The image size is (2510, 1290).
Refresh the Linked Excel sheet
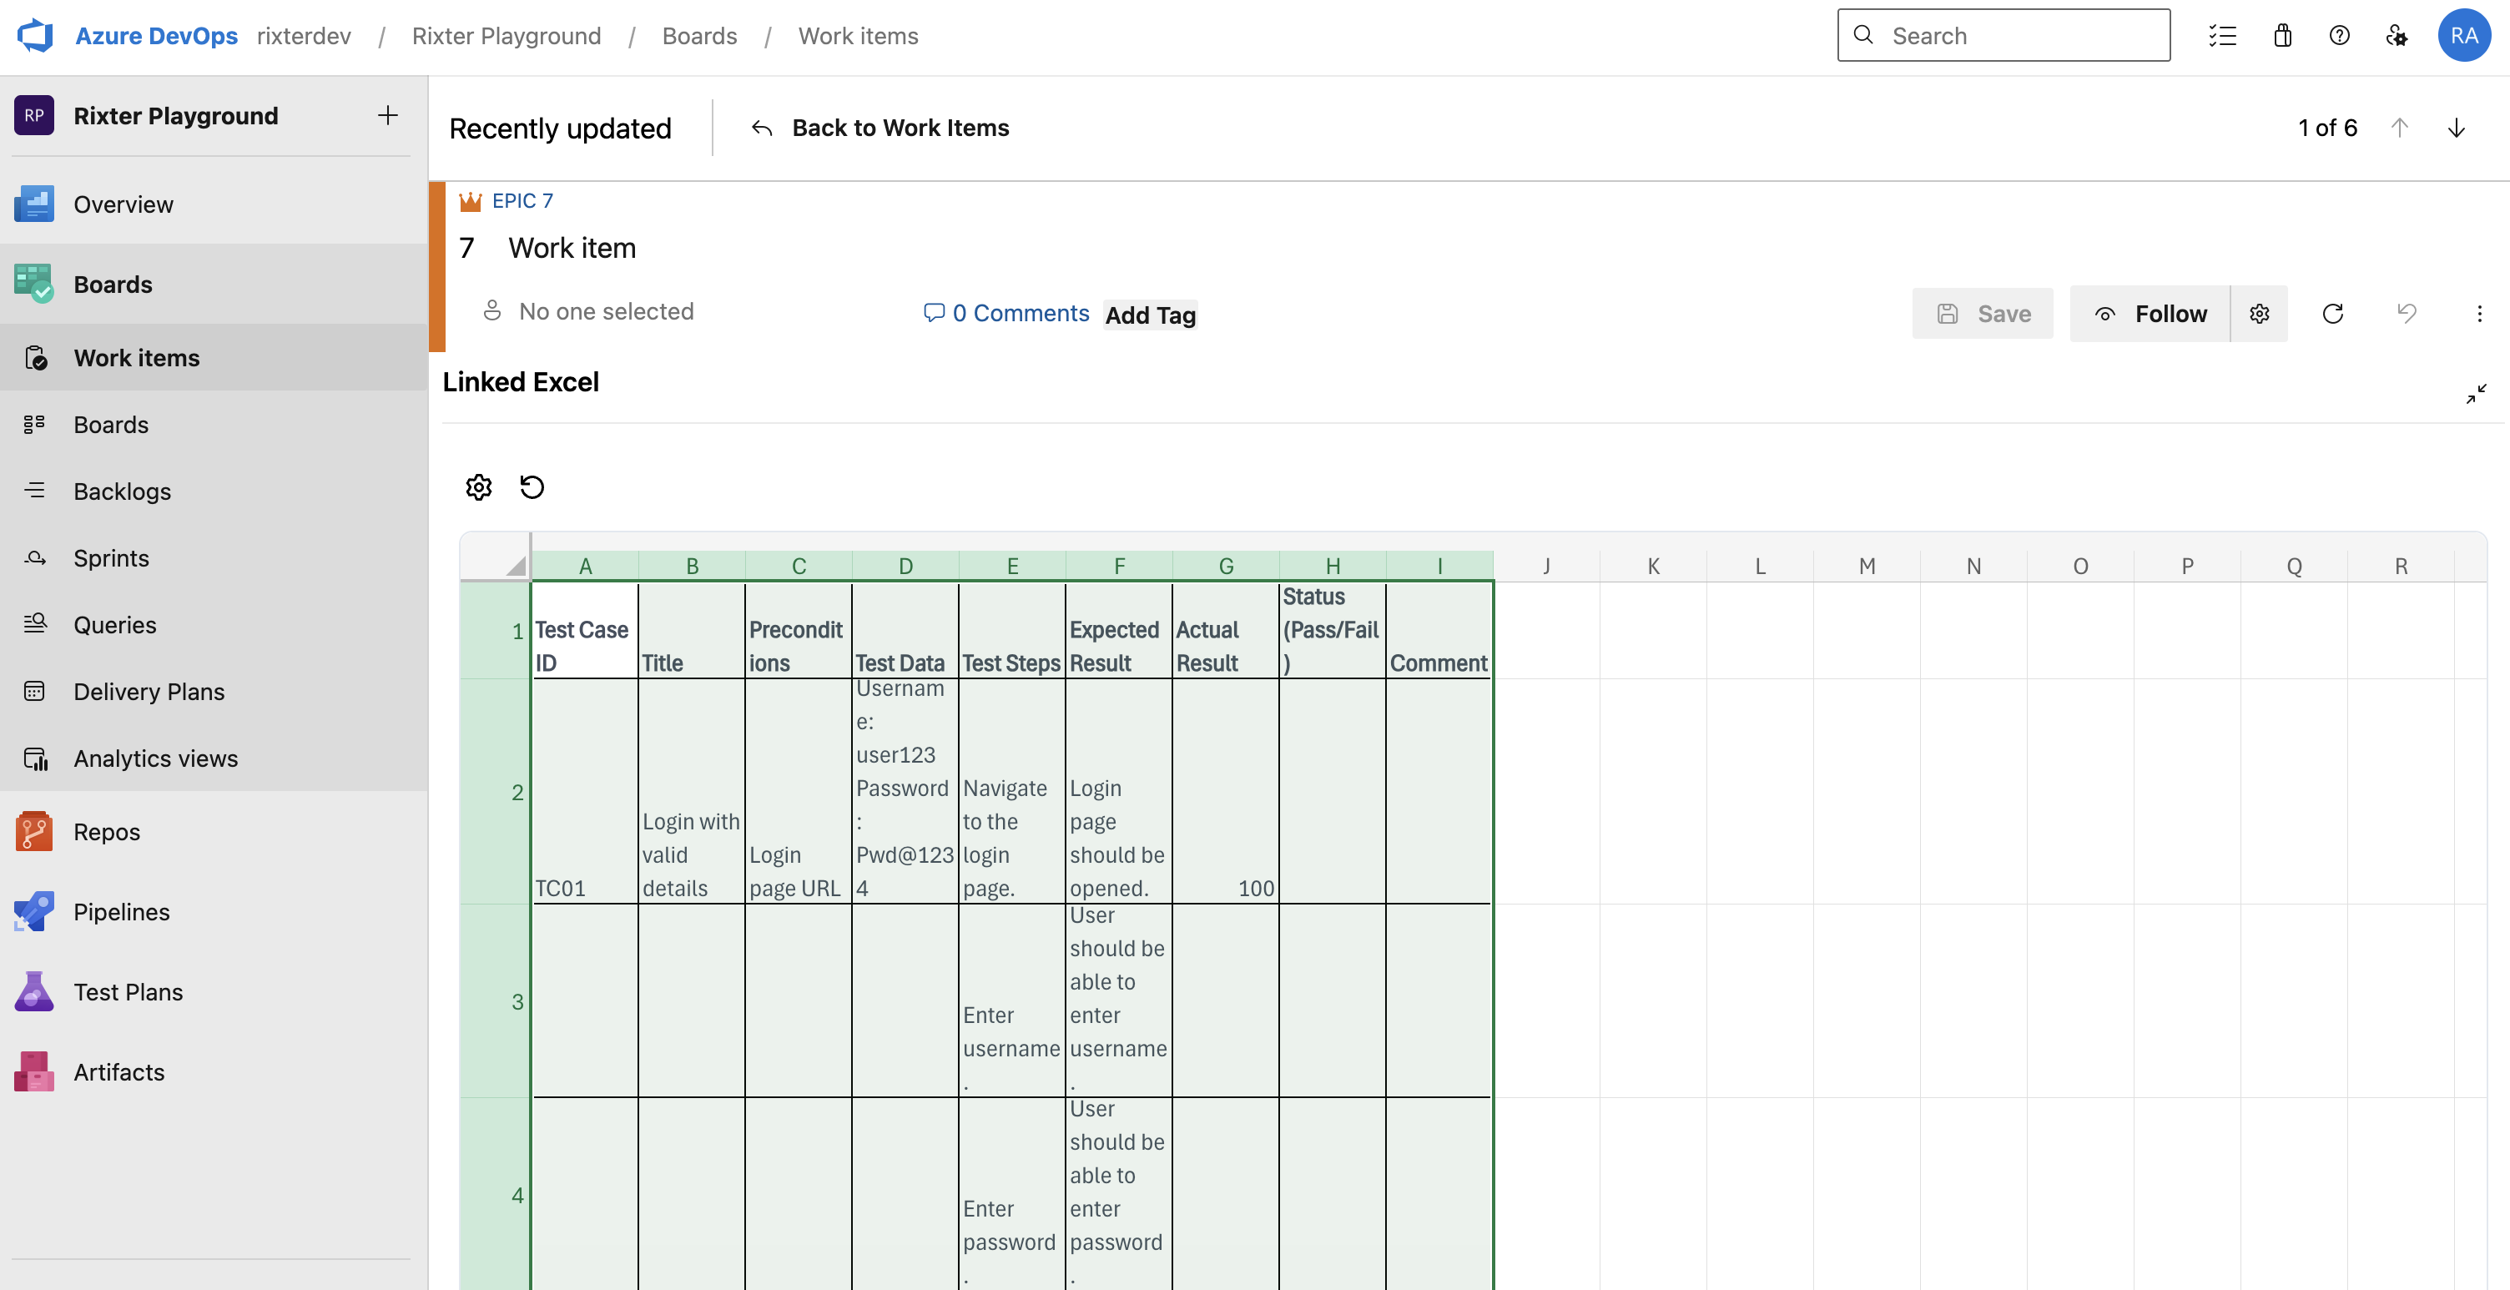[x=532, y=486]
